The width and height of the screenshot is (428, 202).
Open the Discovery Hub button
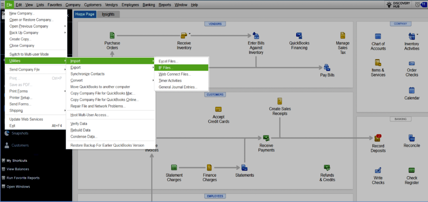point(395,5)
